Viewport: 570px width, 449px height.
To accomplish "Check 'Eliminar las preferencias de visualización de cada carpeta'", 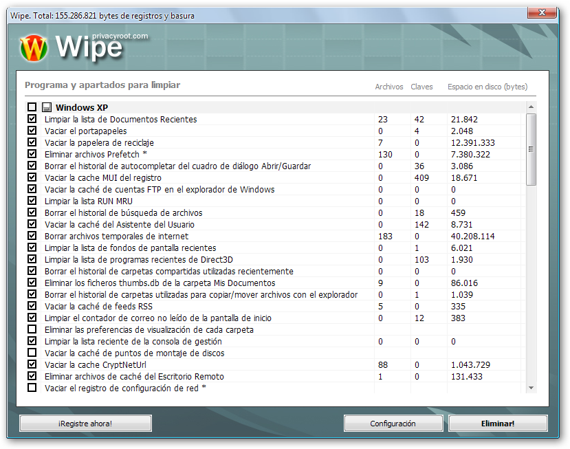I will click(x=32, y=329).
